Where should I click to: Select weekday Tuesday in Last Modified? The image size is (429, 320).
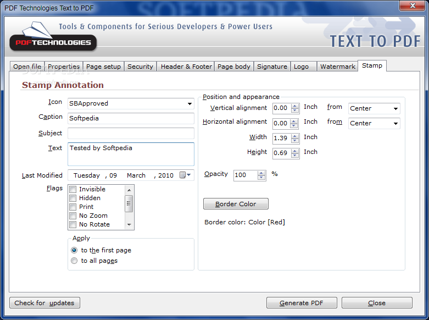point(87,175)
